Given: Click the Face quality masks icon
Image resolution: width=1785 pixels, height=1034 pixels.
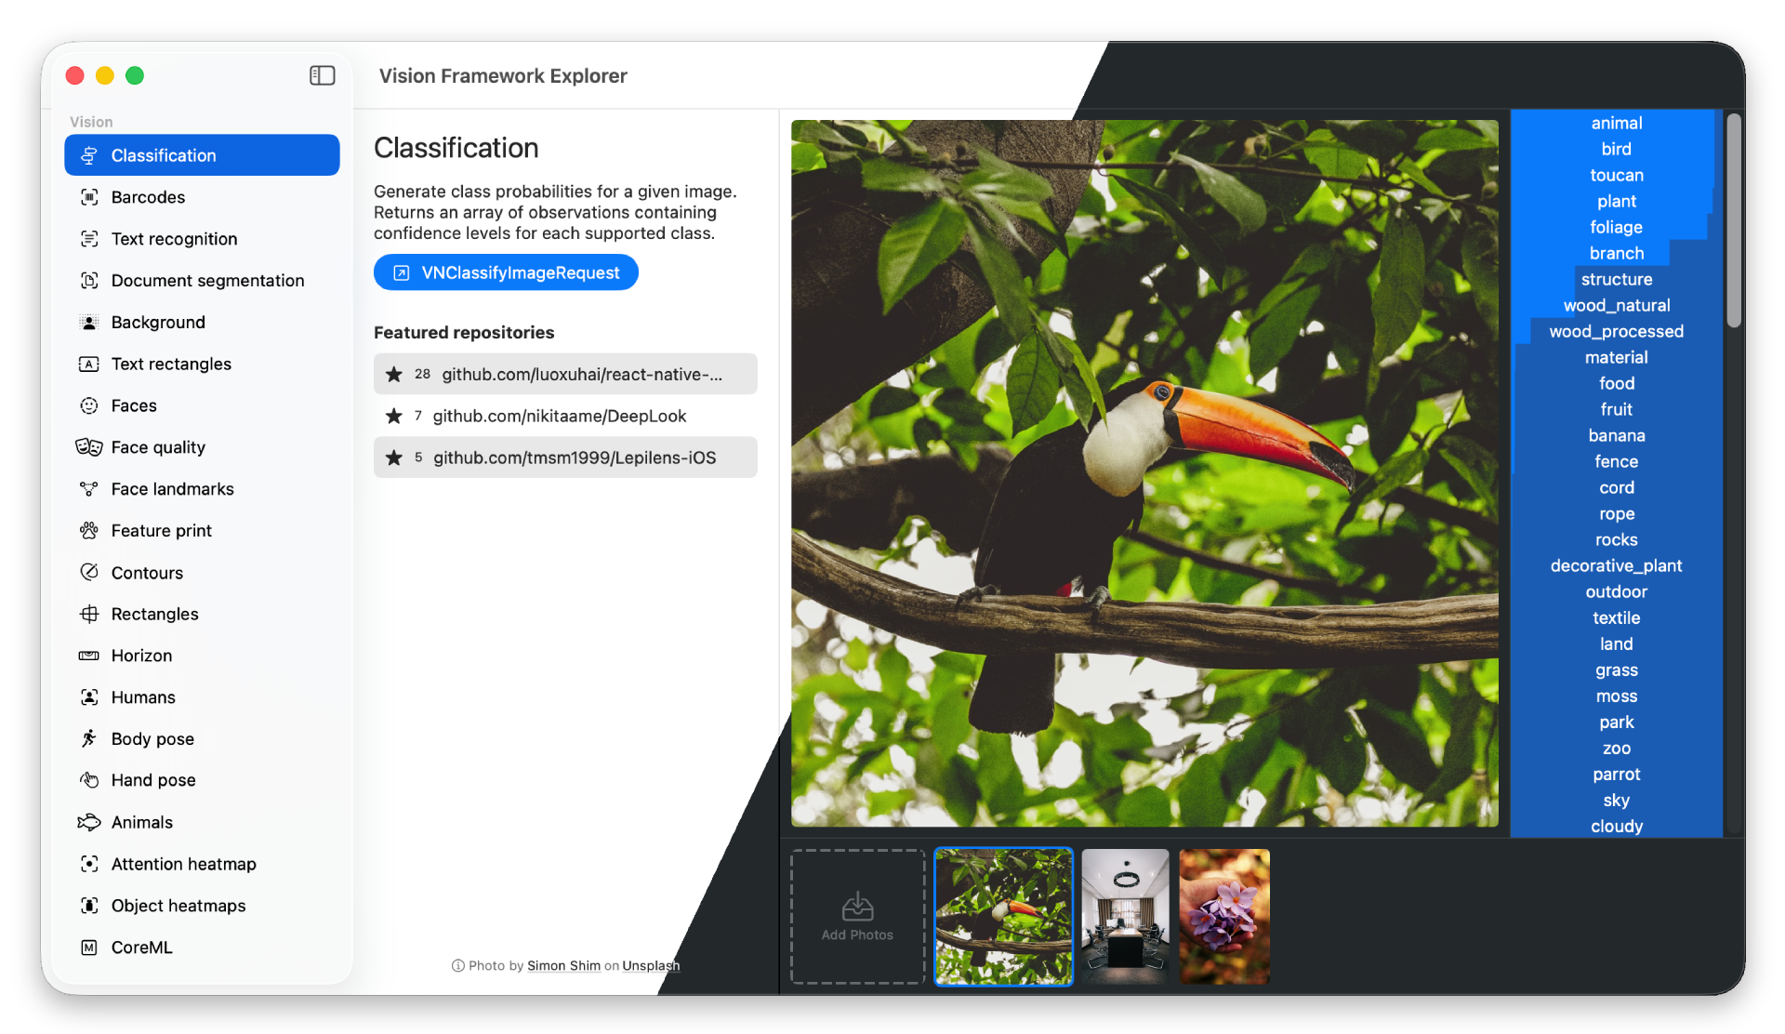Looking at the screenshot, I should click(x=89, y=447).
